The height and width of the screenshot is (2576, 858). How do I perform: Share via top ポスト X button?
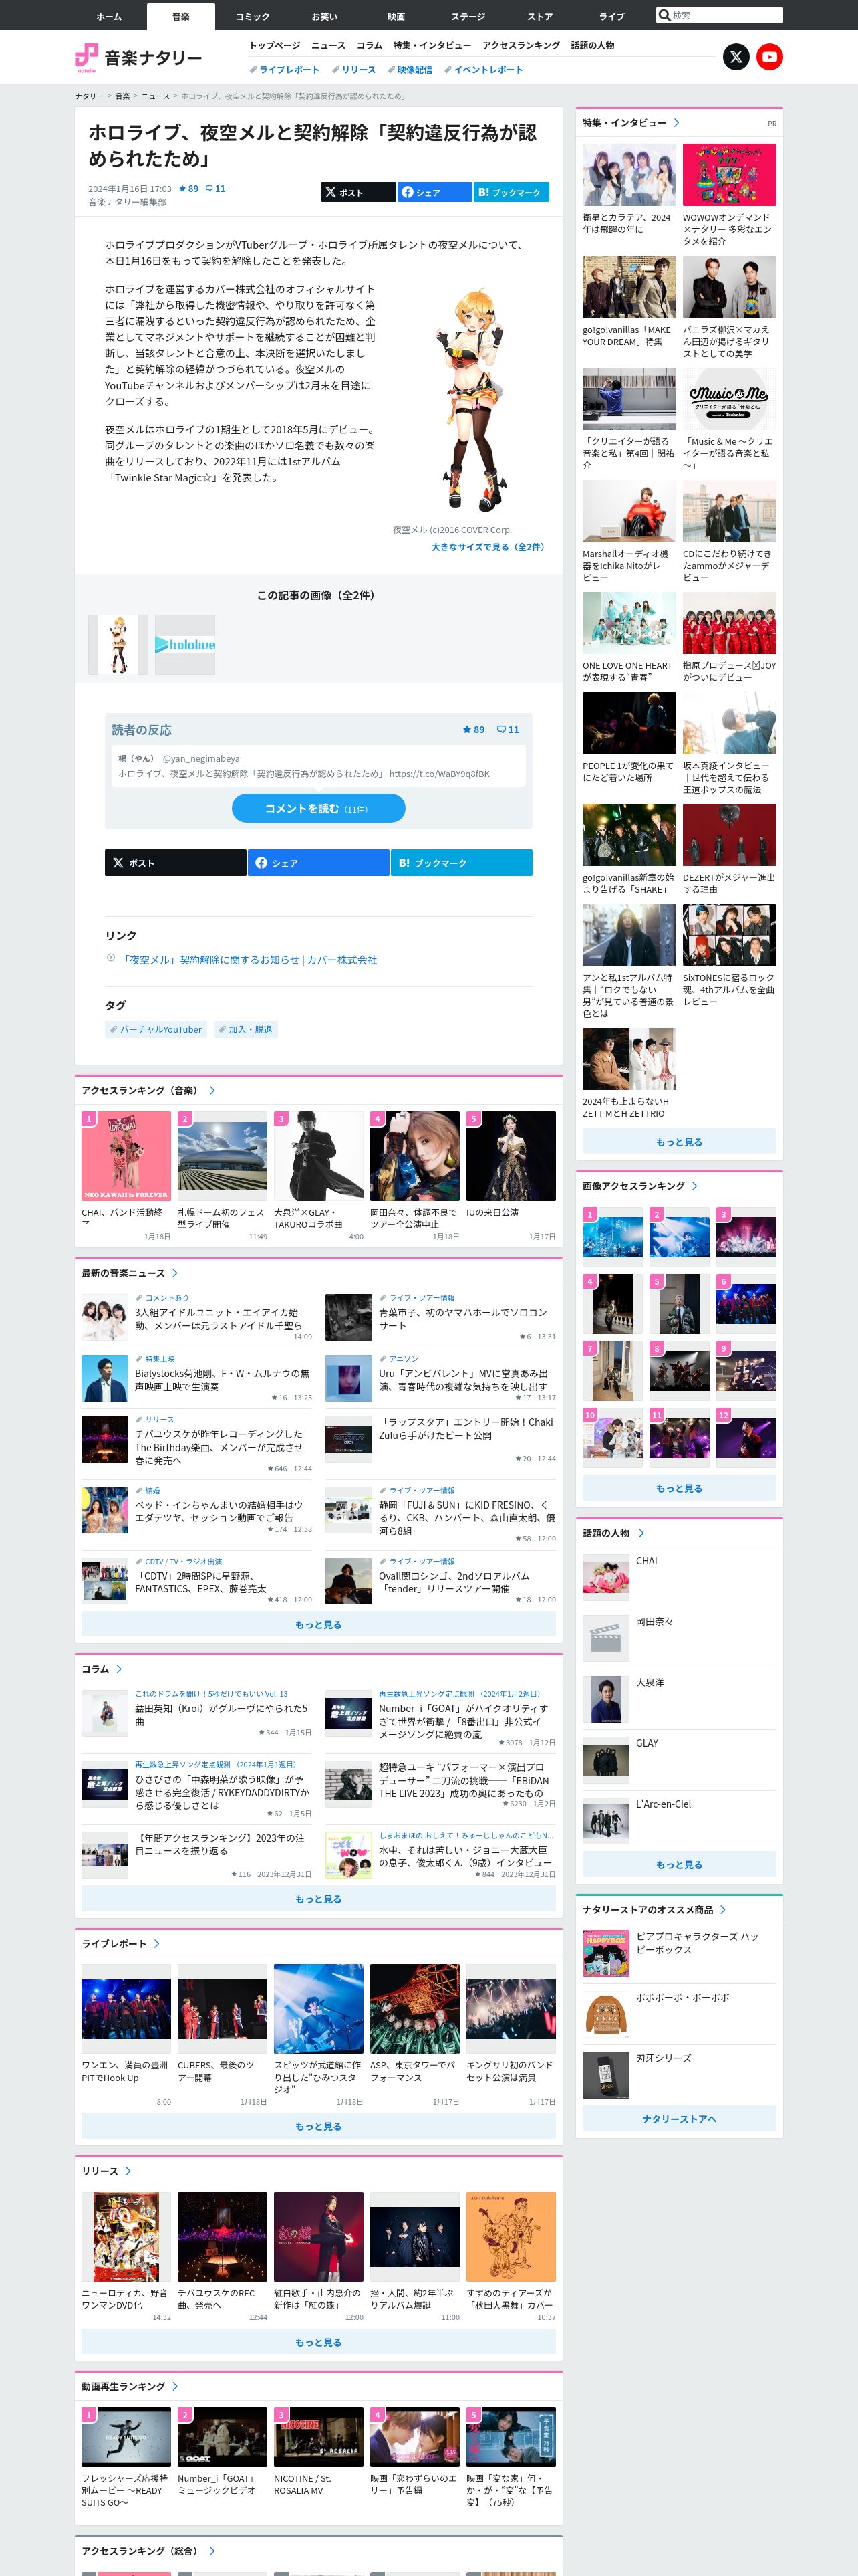[357, 192]
